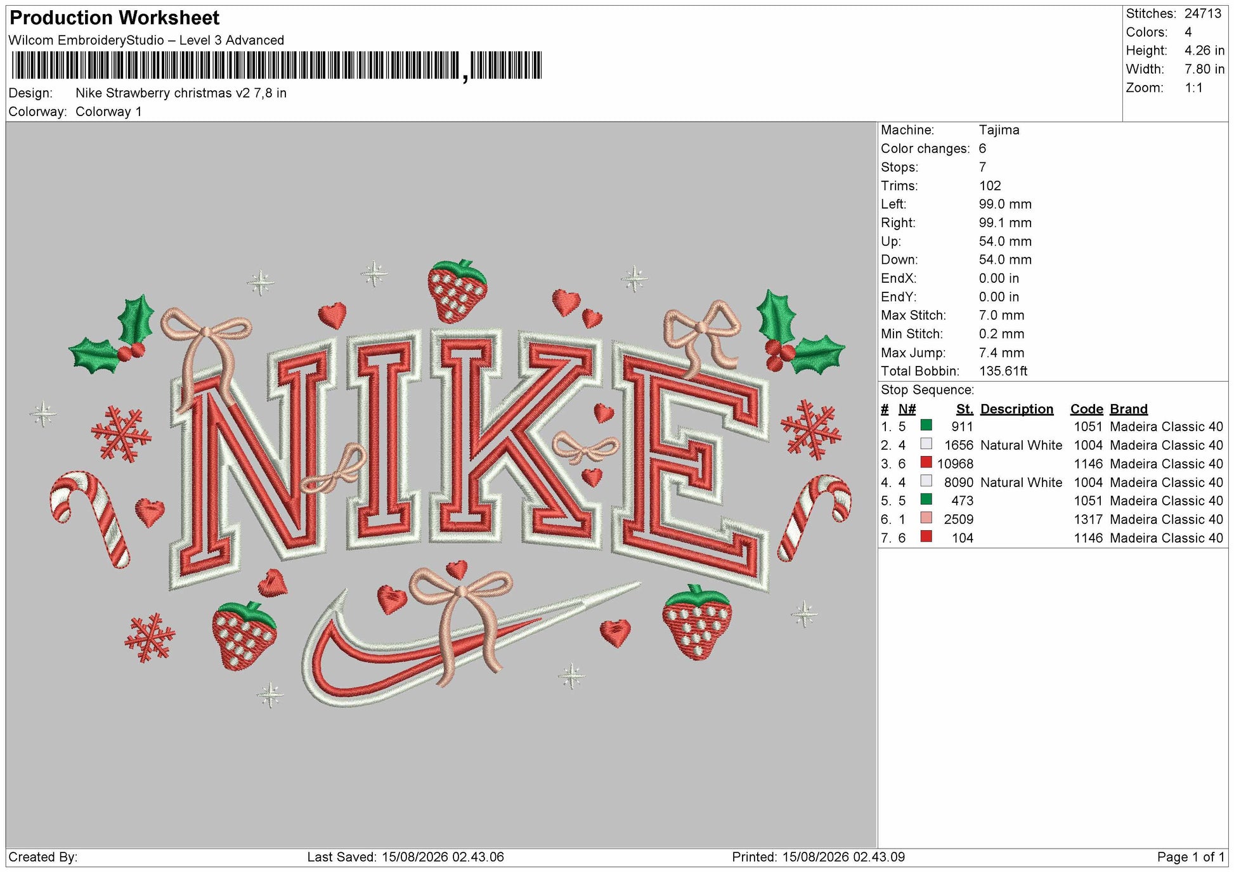Screen dimensions: 1234x872
Task: Pick the red swatch beside 10968 stitches
Action: 926,462
